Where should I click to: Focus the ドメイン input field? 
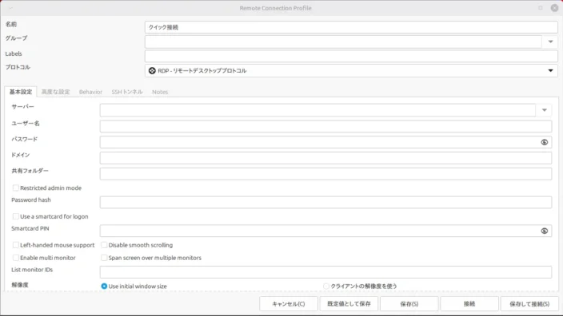point(325,158)
